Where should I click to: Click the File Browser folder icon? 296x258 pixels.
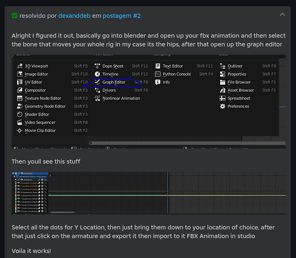pos(223,82)
